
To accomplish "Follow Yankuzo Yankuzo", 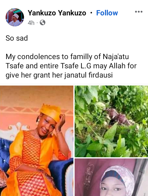I will point(107,13).
